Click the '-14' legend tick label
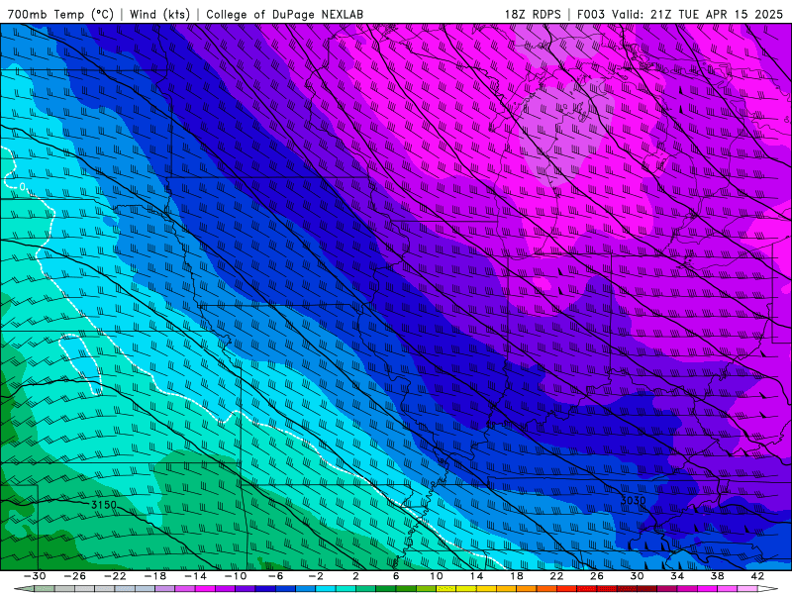Viewport: 792px width, 594px height. pos(195,576)
